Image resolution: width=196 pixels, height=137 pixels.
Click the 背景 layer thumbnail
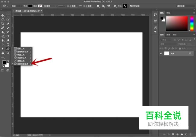point(166,53)
